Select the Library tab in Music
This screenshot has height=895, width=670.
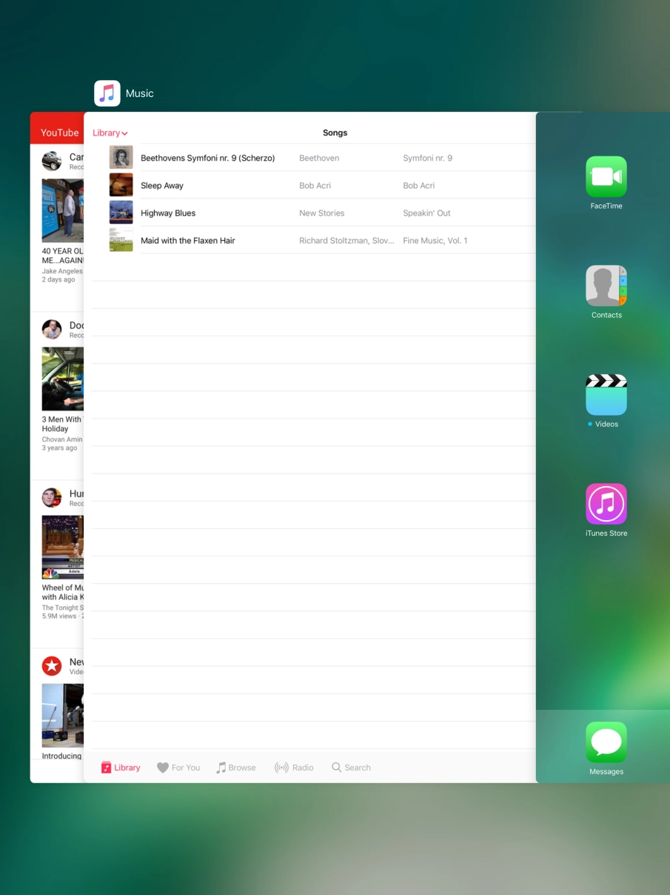tap(120, 767)
